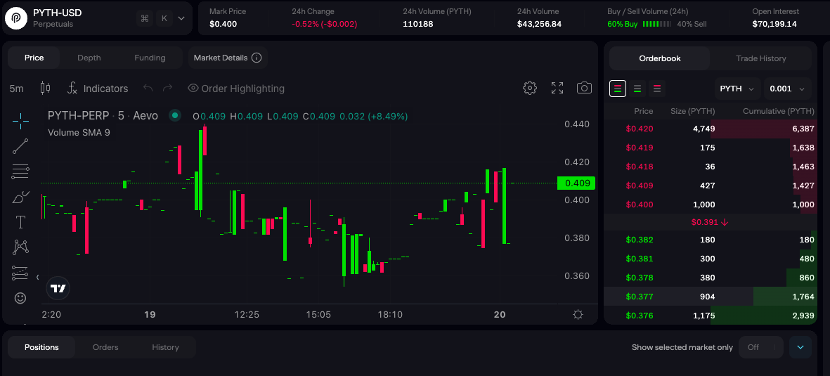The image size is (830, 376).
Task: Undo the last chart action
Action: [148, 88]
